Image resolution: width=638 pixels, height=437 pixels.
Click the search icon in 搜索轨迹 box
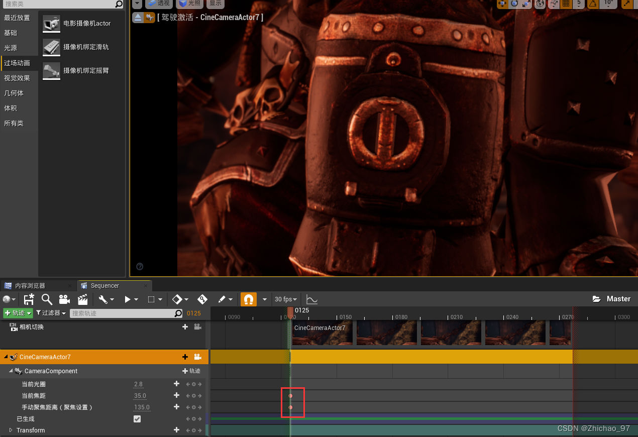(x=178, y=313)
